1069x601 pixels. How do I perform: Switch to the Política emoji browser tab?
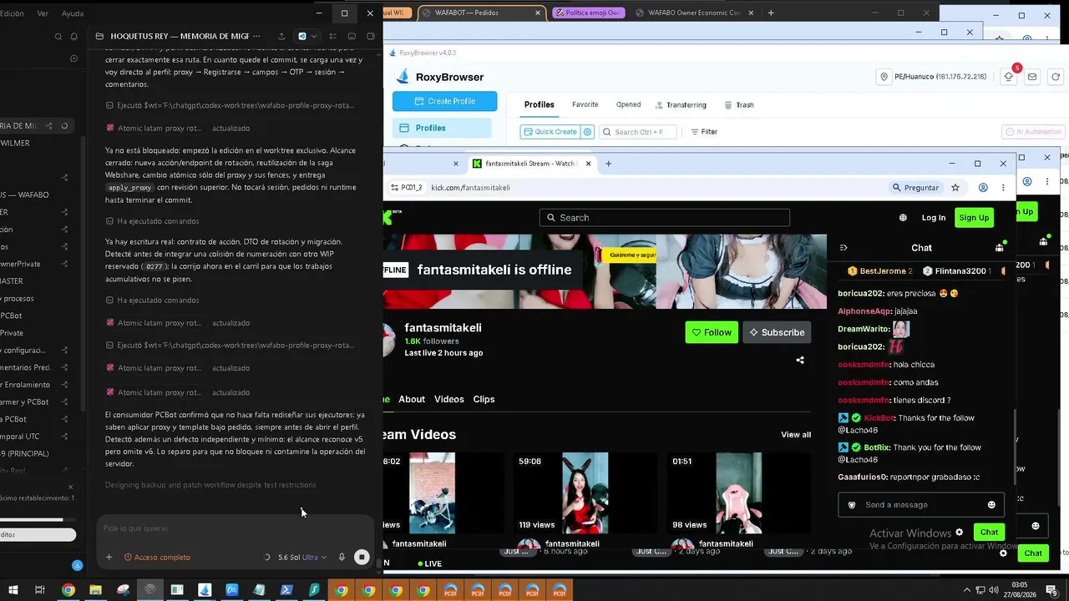(588, 13)
